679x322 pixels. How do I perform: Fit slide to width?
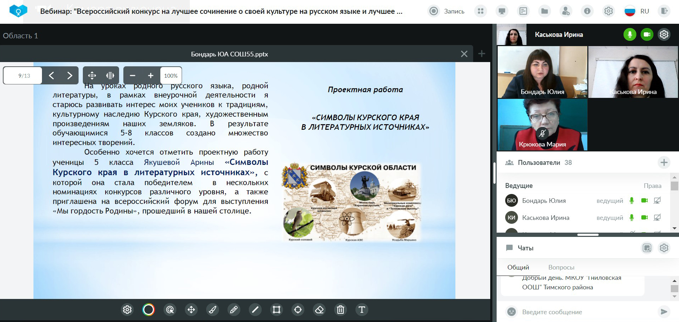92,76
